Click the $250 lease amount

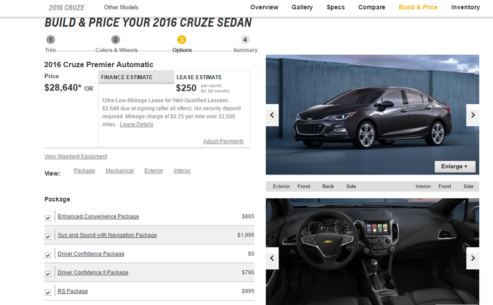coord(186,88)
